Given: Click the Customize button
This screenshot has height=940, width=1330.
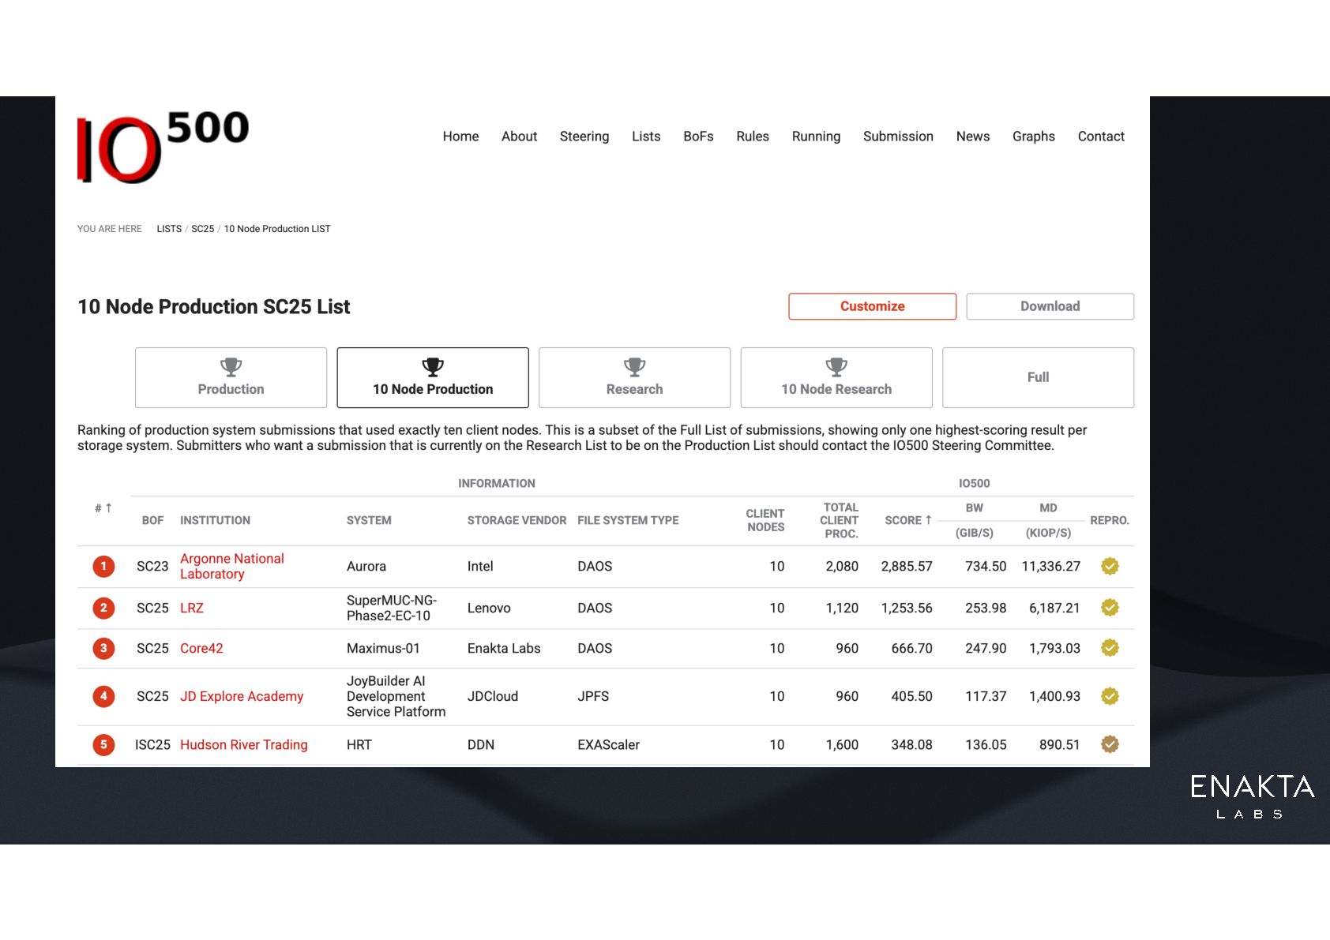Looking at the screenshot, I should tap(872, 306).
